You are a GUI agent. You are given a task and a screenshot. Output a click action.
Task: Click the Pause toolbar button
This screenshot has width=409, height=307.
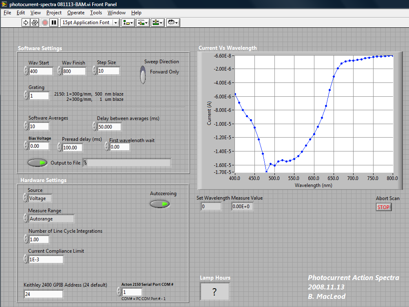click(x=54, y=23)
